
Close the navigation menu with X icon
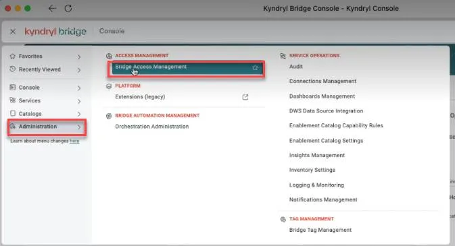coord(13,32)
